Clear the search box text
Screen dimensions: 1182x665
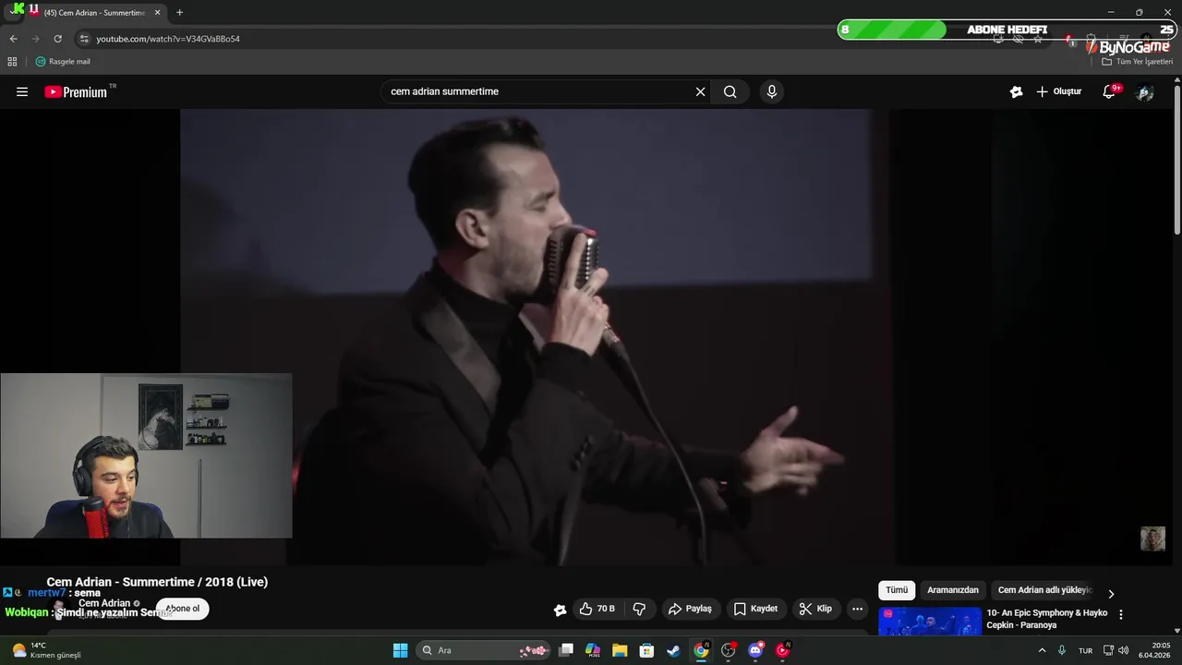pos(700,91)
